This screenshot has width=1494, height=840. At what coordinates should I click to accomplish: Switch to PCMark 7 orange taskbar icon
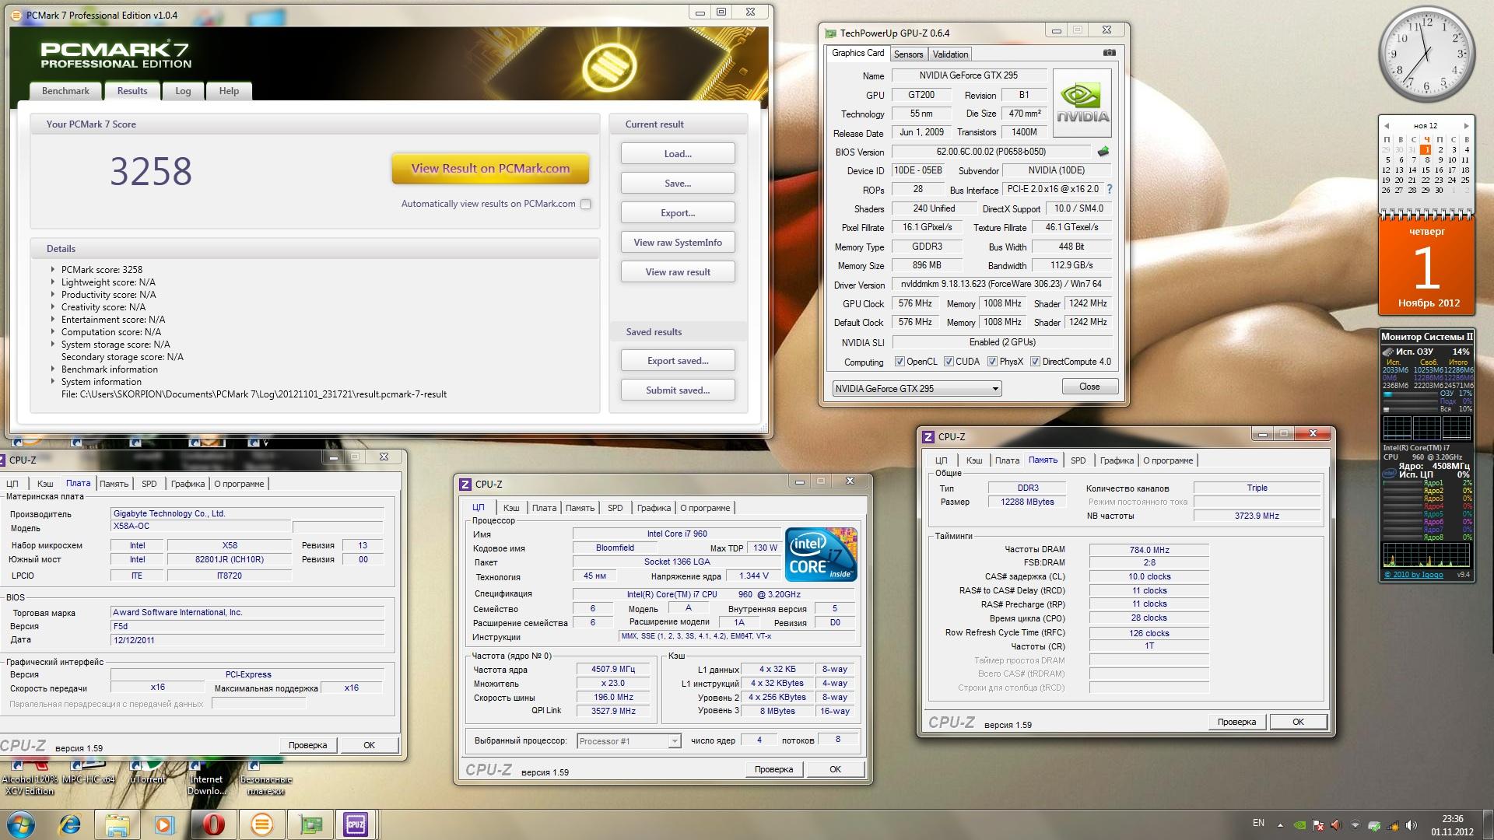click(261, 824)
